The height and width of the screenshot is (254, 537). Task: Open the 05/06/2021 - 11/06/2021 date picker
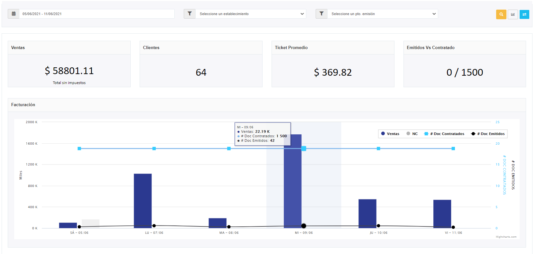pyautogui.click(x=97, y=14)
